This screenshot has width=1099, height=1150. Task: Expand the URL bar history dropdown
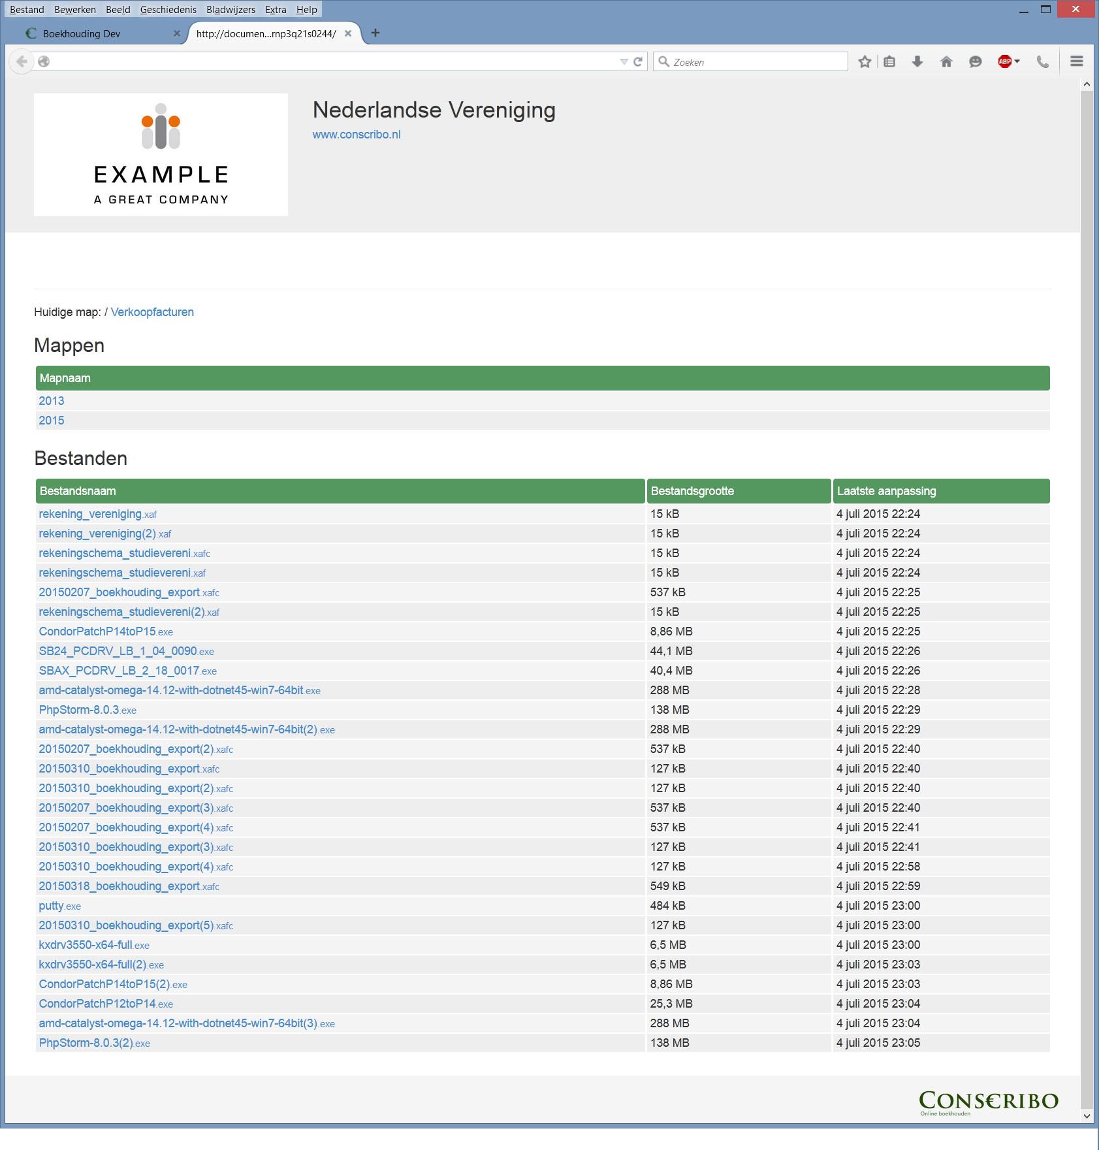click(624, 61)
